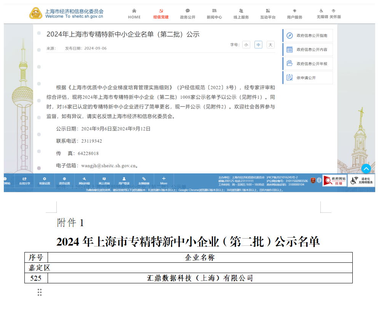Click the 沪ICP备2021016245号-2 record number

[x=282, y=177]
